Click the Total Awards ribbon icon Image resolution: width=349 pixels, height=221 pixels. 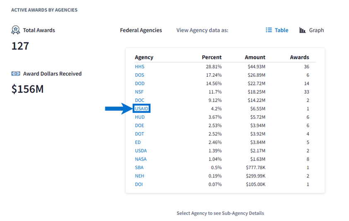tap(16, 30)
